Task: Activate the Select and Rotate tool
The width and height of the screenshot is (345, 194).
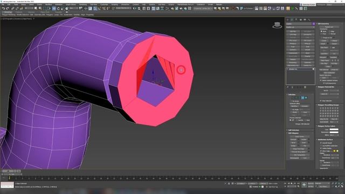Action: [x=58, y=9]
